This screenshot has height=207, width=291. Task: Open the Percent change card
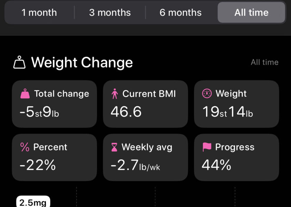(54, 157)
